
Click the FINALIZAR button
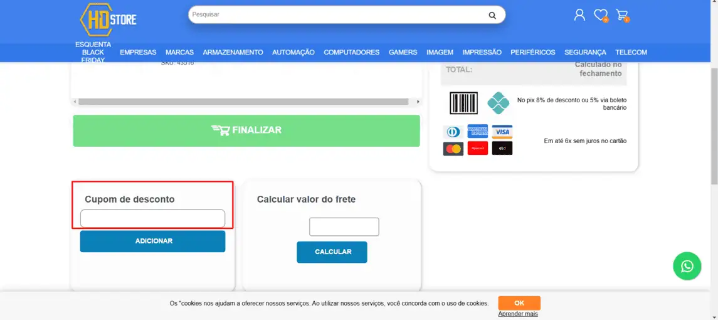(246, 131)
